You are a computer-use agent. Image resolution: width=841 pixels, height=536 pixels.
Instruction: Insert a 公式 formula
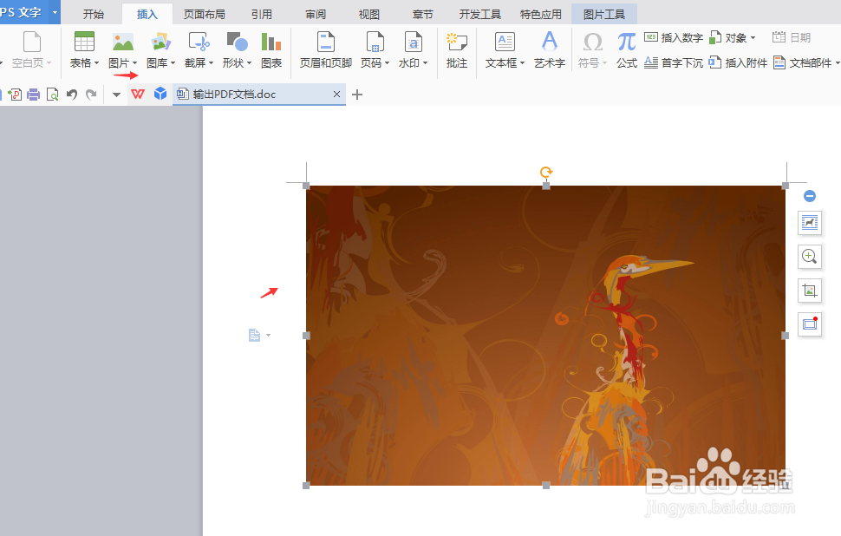click(x=627, y=50)
